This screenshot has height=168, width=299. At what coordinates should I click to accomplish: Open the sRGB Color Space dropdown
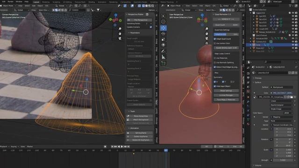point(288,113)
